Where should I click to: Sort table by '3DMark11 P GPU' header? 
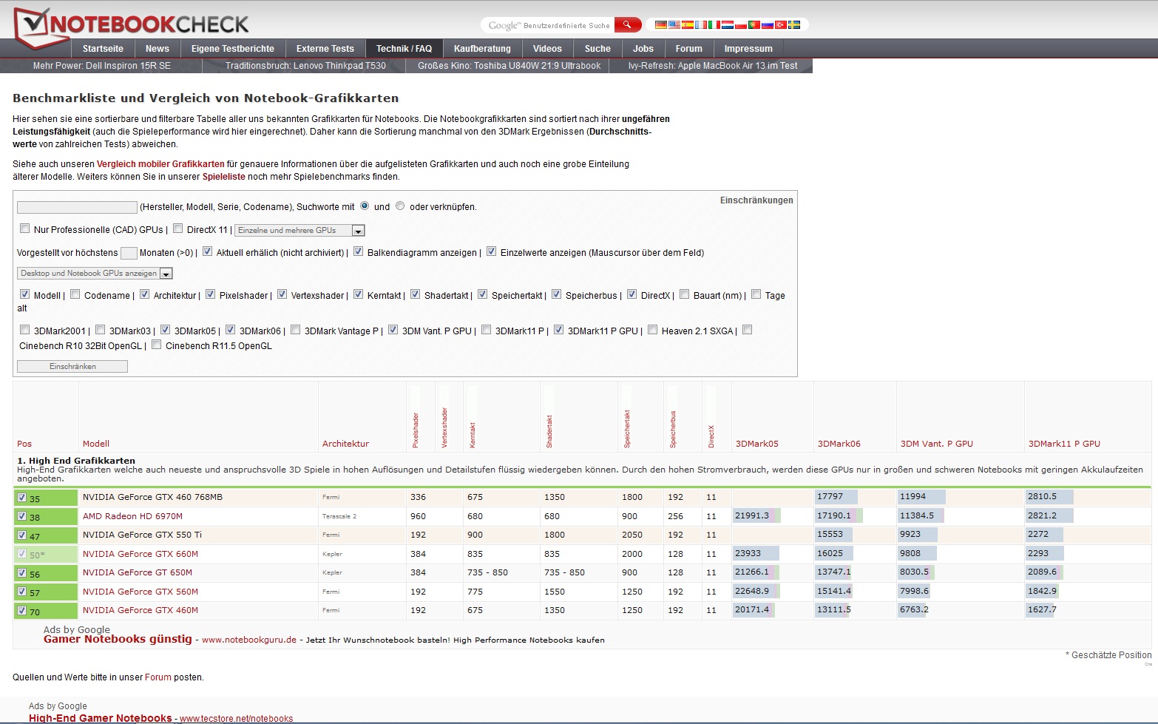(1064, 444)
